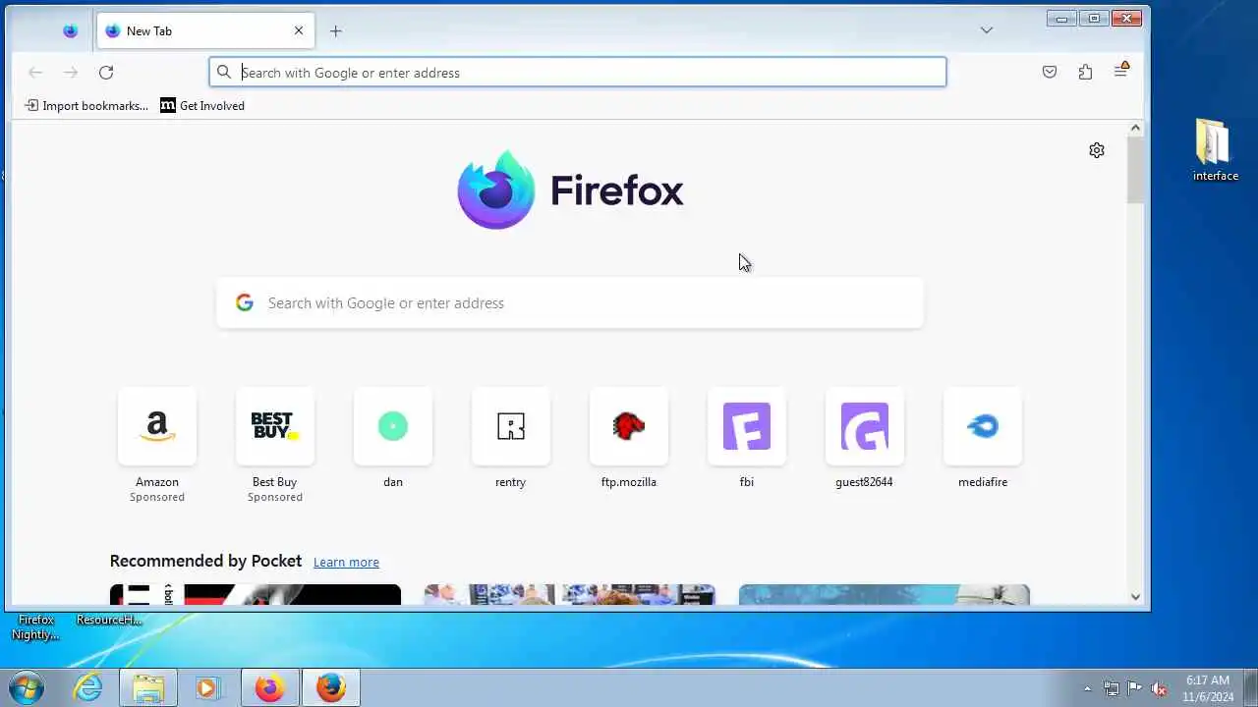Open the Save to Pocket icon
The width and height of the screenshot is (1258, 707).
[x=1050, y=72]
